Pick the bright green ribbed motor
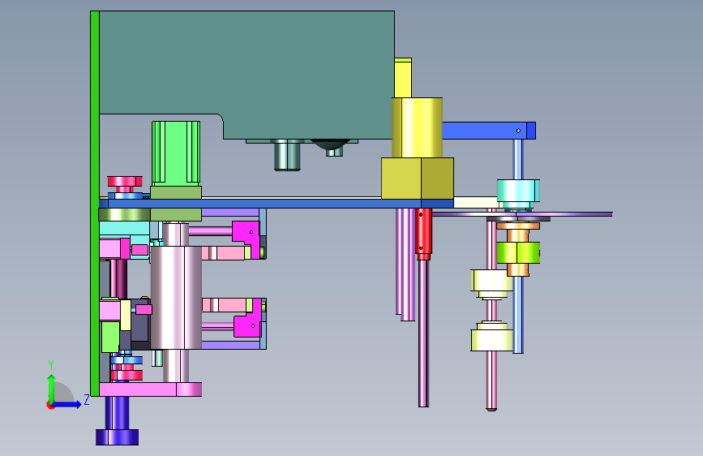Image resolution: width=703 pixels, height=456 pixels. pyautogui.click(x=176, y=153)
